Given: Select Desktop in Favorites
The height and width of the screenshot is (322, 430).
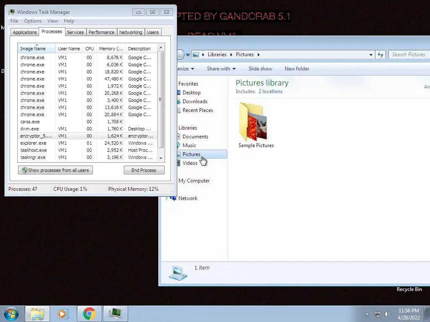Looking at the screenshot, I should point(191,93).
